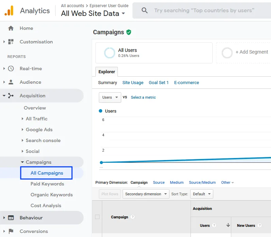Open the All Campaigns report

click(47, 173)
